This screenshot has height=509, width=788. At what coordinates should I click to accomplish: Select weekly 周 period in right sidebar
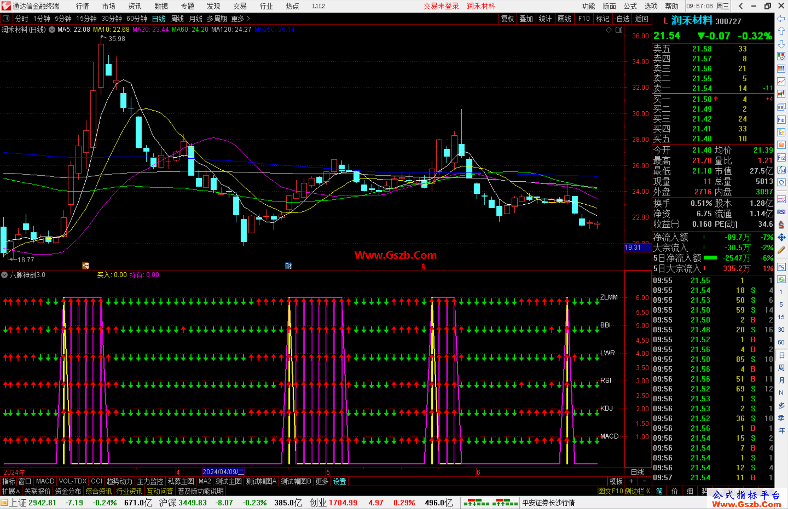tap(781, 367)
